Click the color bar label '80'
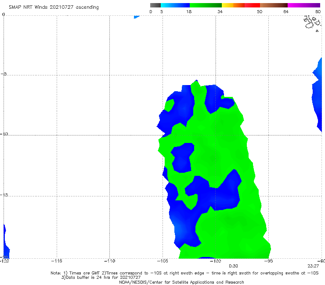This screenshot has width=325, height=285. (318, 11)
